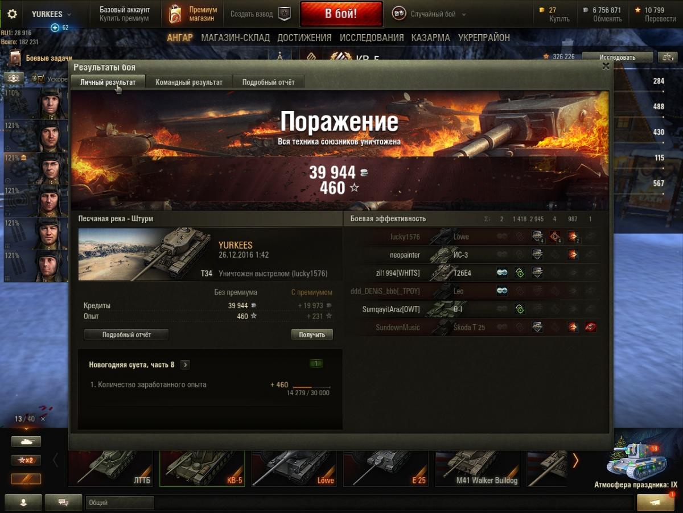Screen dimensions: 683x513
Task: Switch to Командный результат tab
Action: pos(189,82)
